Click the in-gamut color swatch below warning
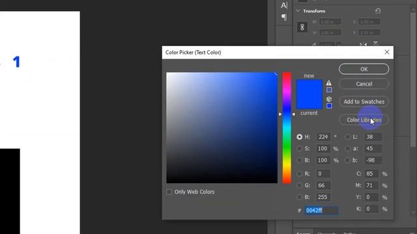Image resolution: width=417 pixels, height=234 pixels. [329, 90]
